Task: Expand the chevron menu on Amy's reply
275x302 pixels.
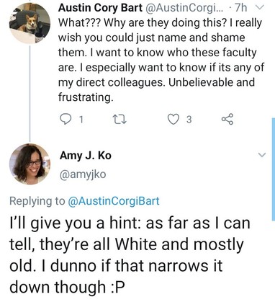Action: point(262,155)
